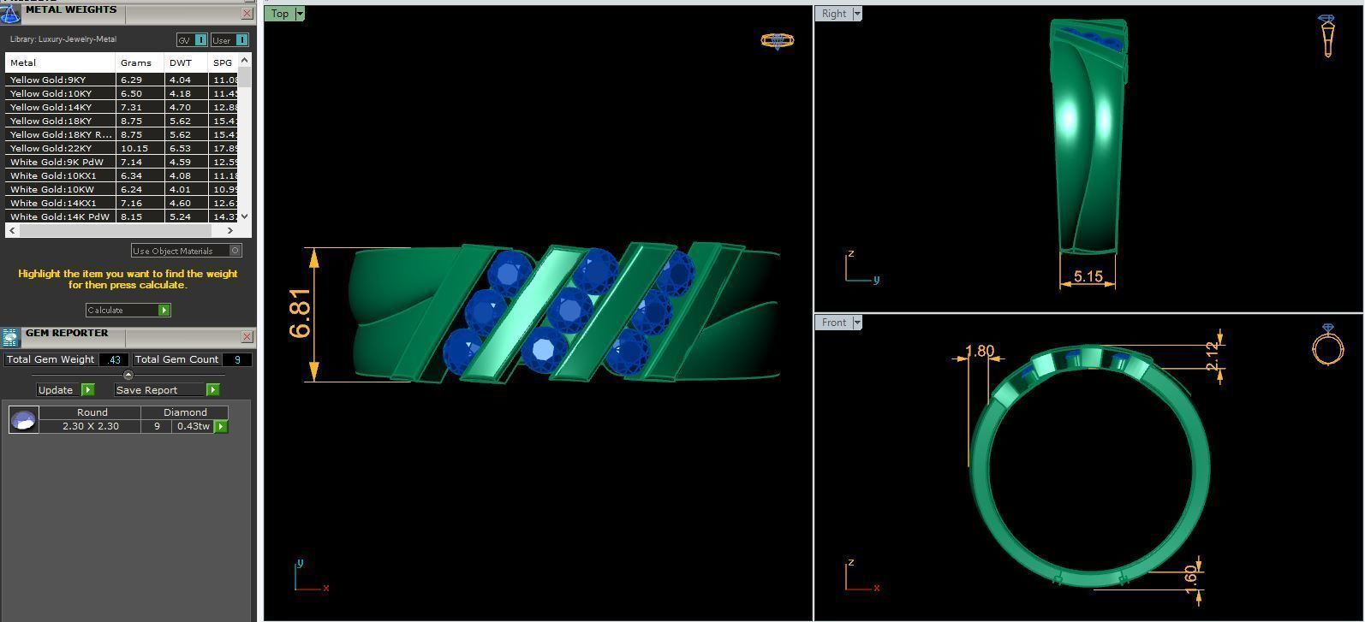Select White Gold:10KW row

122,189
